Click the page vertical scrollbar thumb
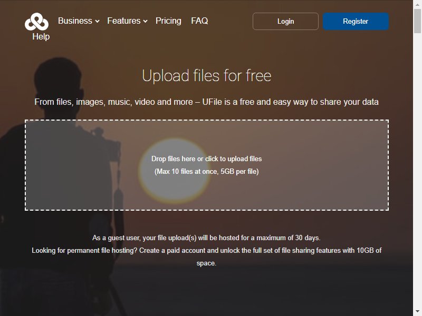422x316 pixels. 417,21
